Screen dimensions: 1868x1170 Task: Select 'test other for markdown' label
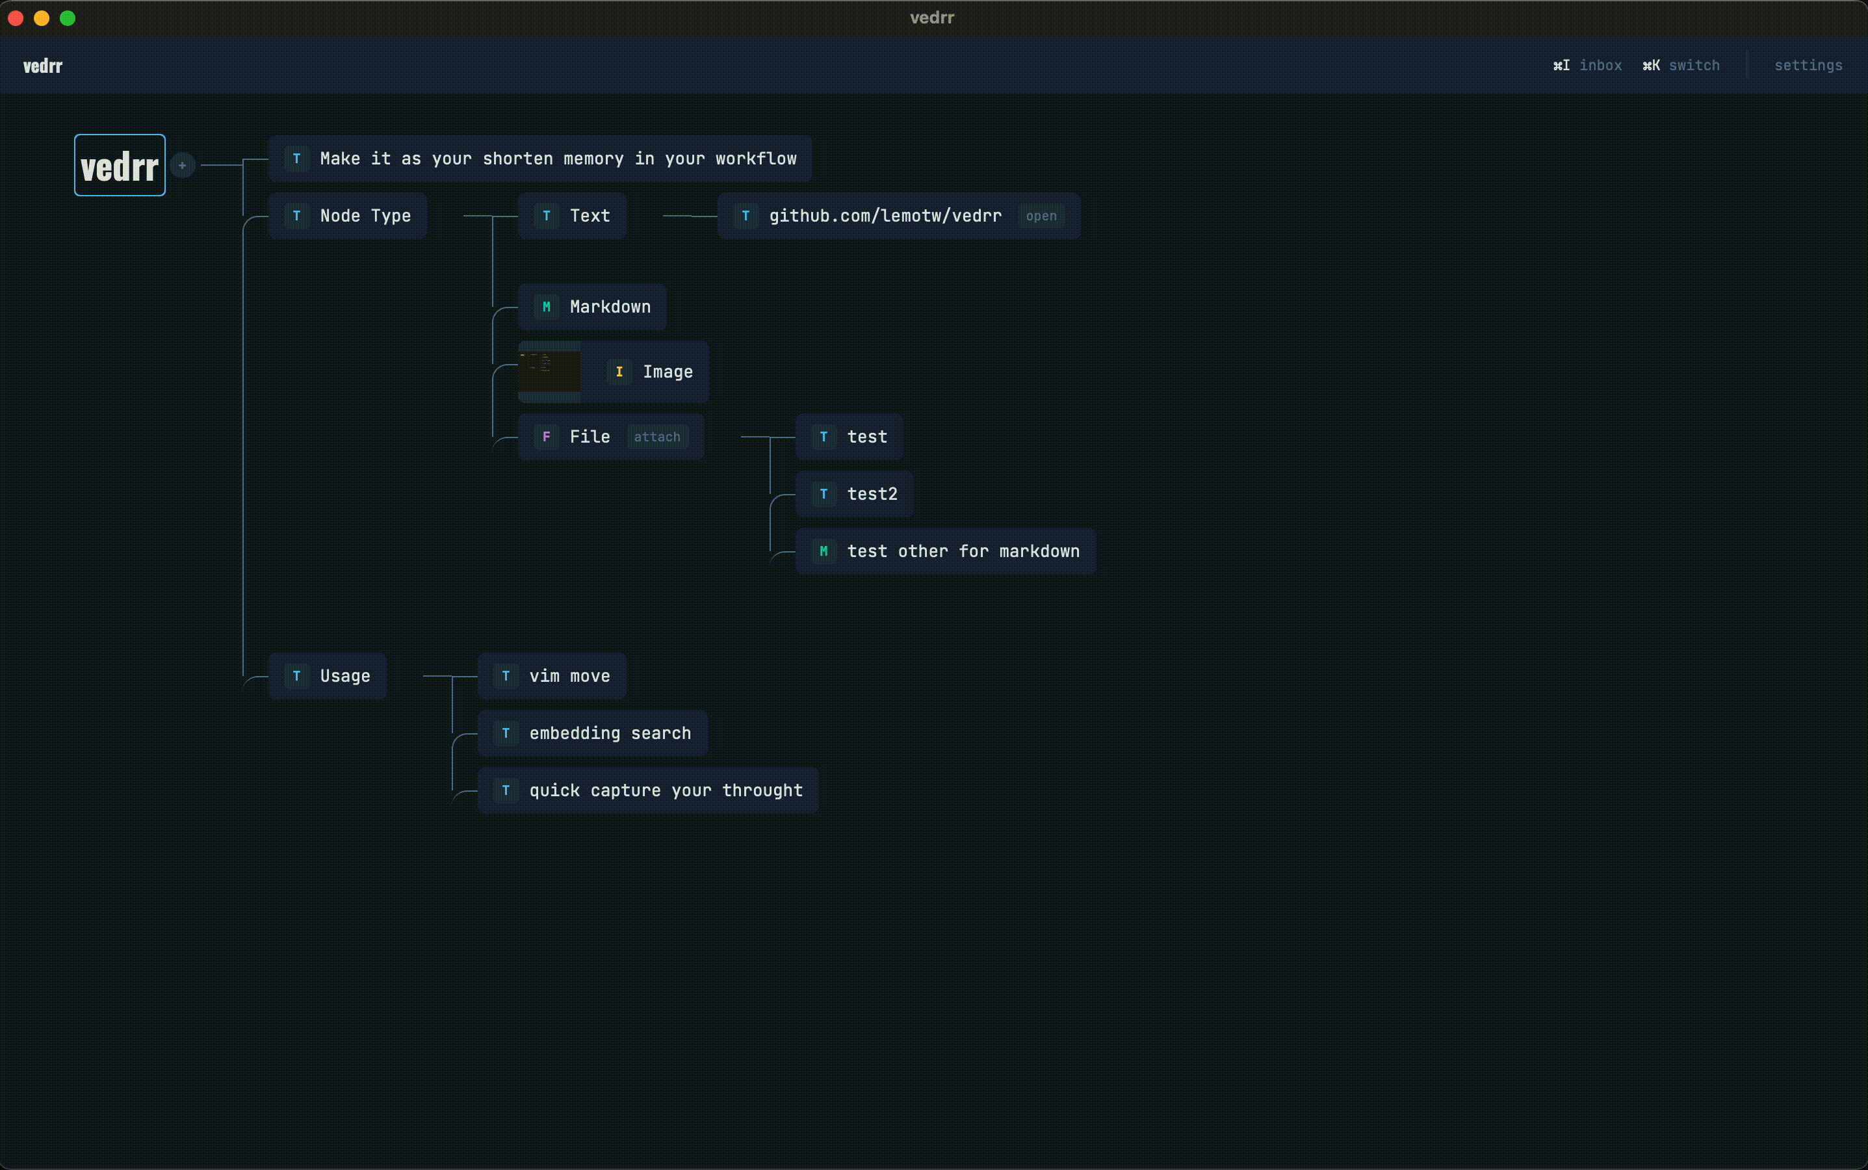[963, 552]
